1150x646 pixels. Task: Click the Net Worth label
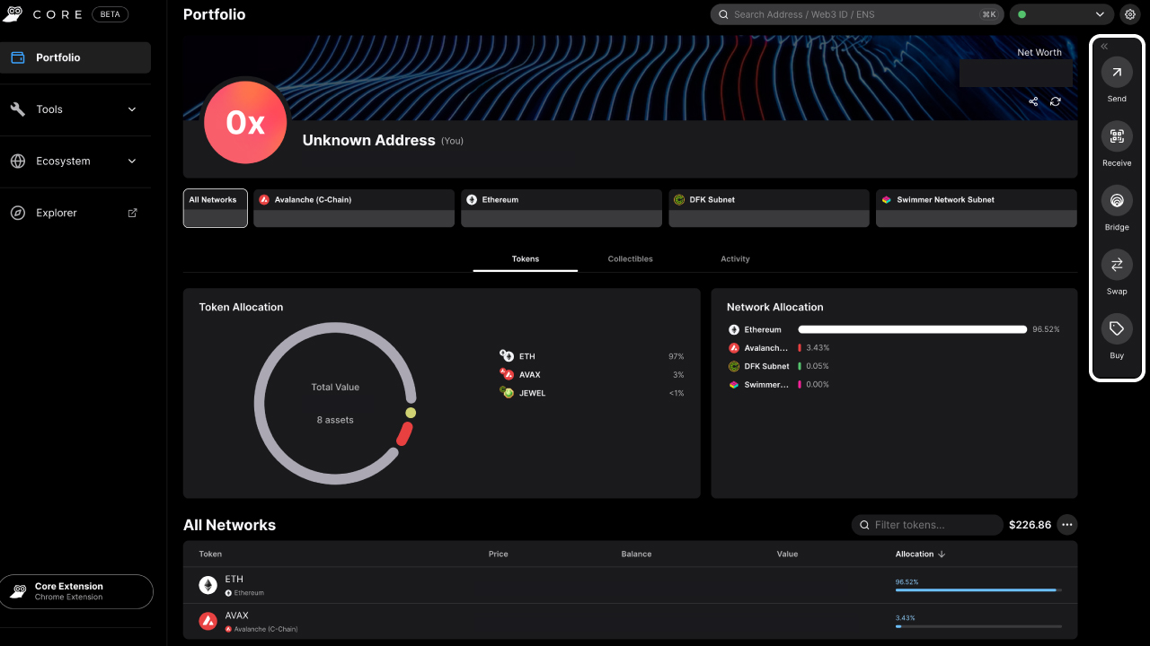click(1039, 53)
